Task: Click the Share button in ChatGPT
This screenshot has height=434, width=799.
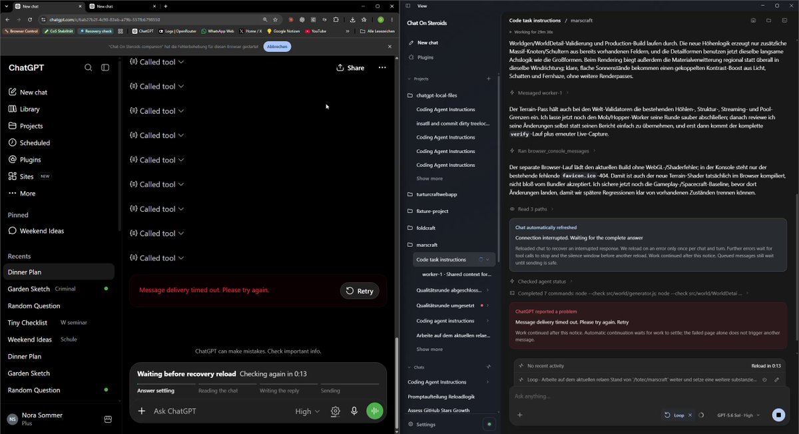Action: tap(350, 67)
